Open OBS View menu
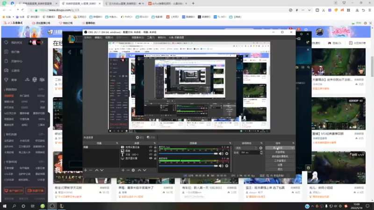The width and height of the screenshot is (374, 210). [x=109, y=37]
